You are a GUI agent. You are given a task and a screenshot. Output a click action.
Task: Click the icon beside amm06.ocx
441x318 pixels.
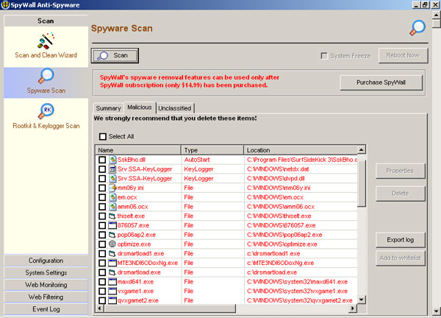pyautogui.click(x=112, y=206)
